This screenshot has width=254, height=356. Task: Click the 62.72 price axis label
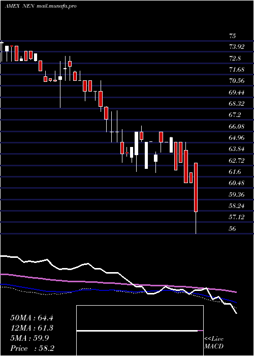click(x=237, y=160)
